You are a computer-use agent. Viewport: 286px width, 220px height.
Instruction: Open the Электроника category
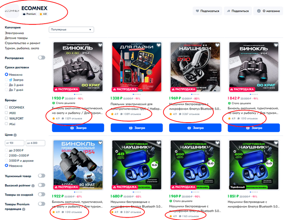point(14,33)
